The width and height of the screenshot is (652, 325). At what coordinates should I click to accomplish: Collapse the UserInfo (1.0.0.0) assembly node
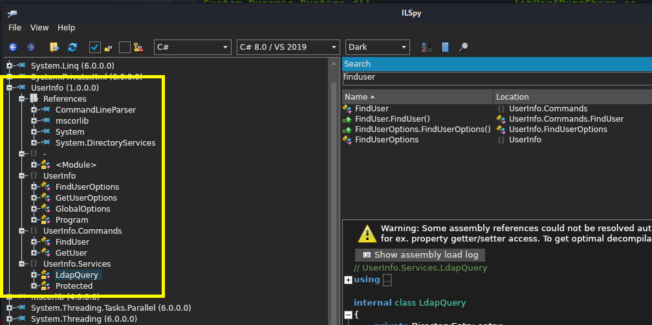pos(10,88)
